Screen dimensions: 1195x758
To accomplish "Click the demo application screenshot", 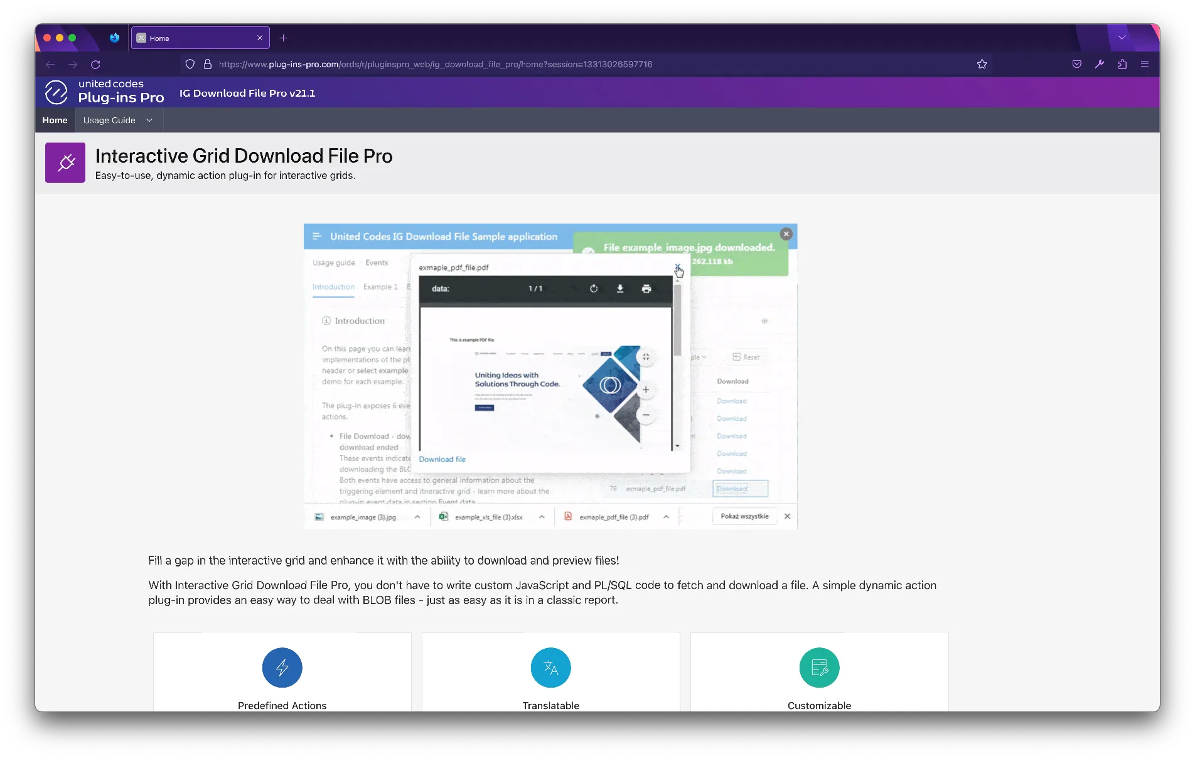I will 550,376.
